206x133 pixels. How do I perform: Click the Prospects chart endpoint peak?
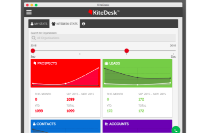98,68
